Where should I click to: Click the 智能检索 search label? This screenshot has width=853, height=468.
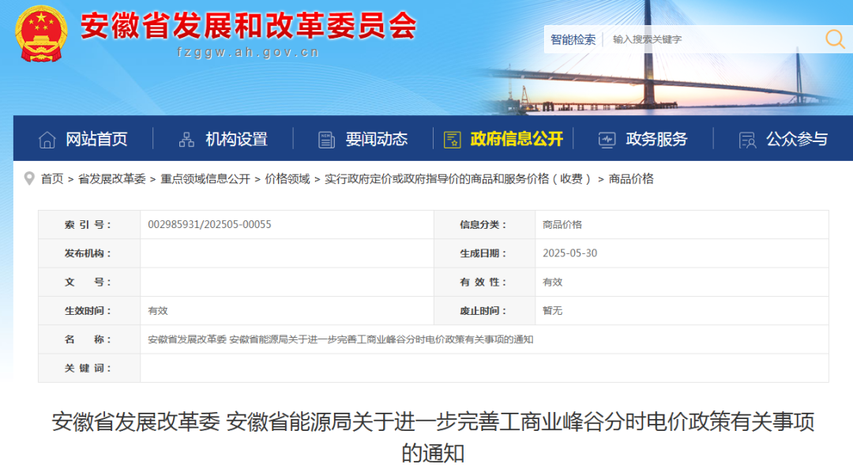573,39
